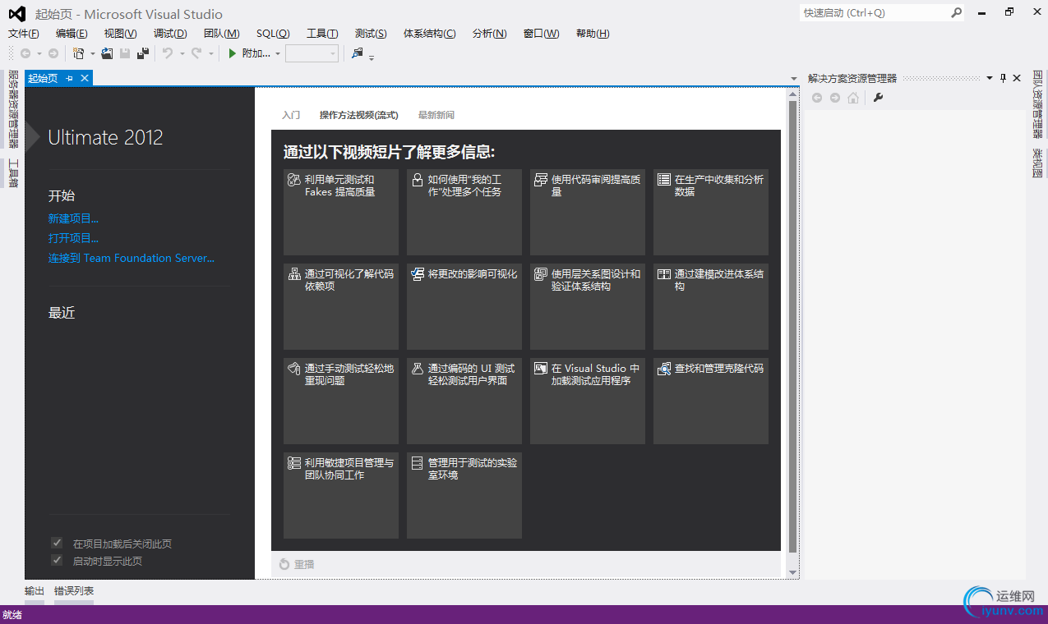1048x624 pixels.
Task: Open the 文件(F) menu
Action: coord(24,34)
